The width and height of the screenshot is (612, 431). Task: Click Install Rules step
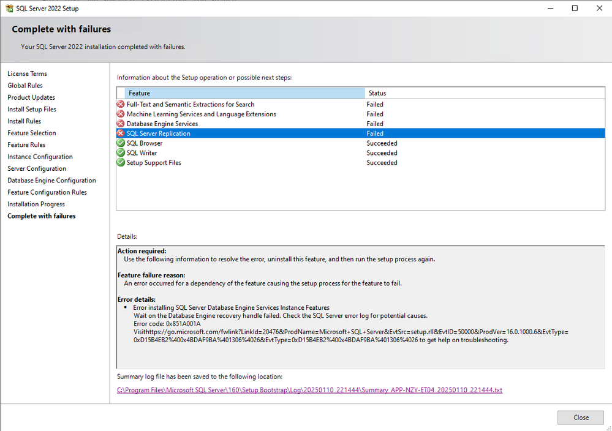pyautogui.click(x=25, y=121)
